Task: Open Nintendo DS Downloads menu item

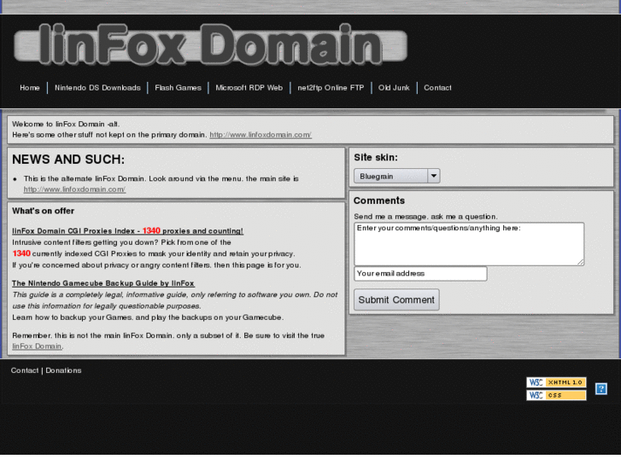Action: [x=97, y=88]
